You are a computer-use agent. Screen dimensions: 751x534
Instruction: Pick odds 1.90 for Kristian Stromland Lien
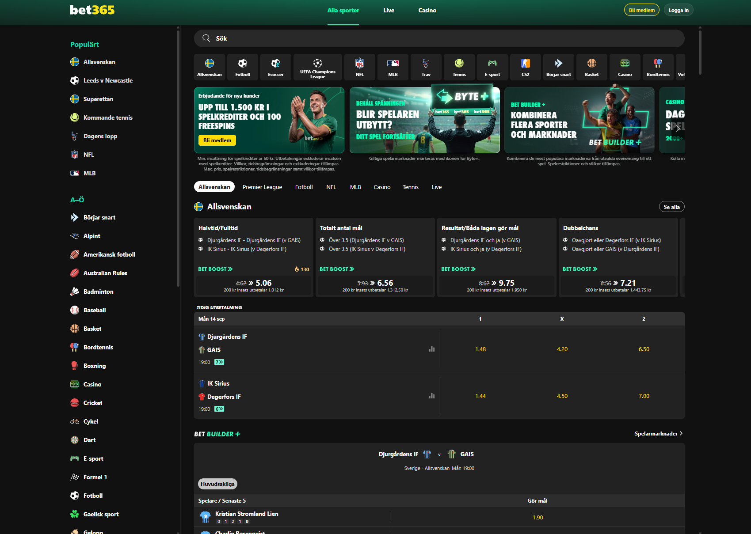point(538,517)
